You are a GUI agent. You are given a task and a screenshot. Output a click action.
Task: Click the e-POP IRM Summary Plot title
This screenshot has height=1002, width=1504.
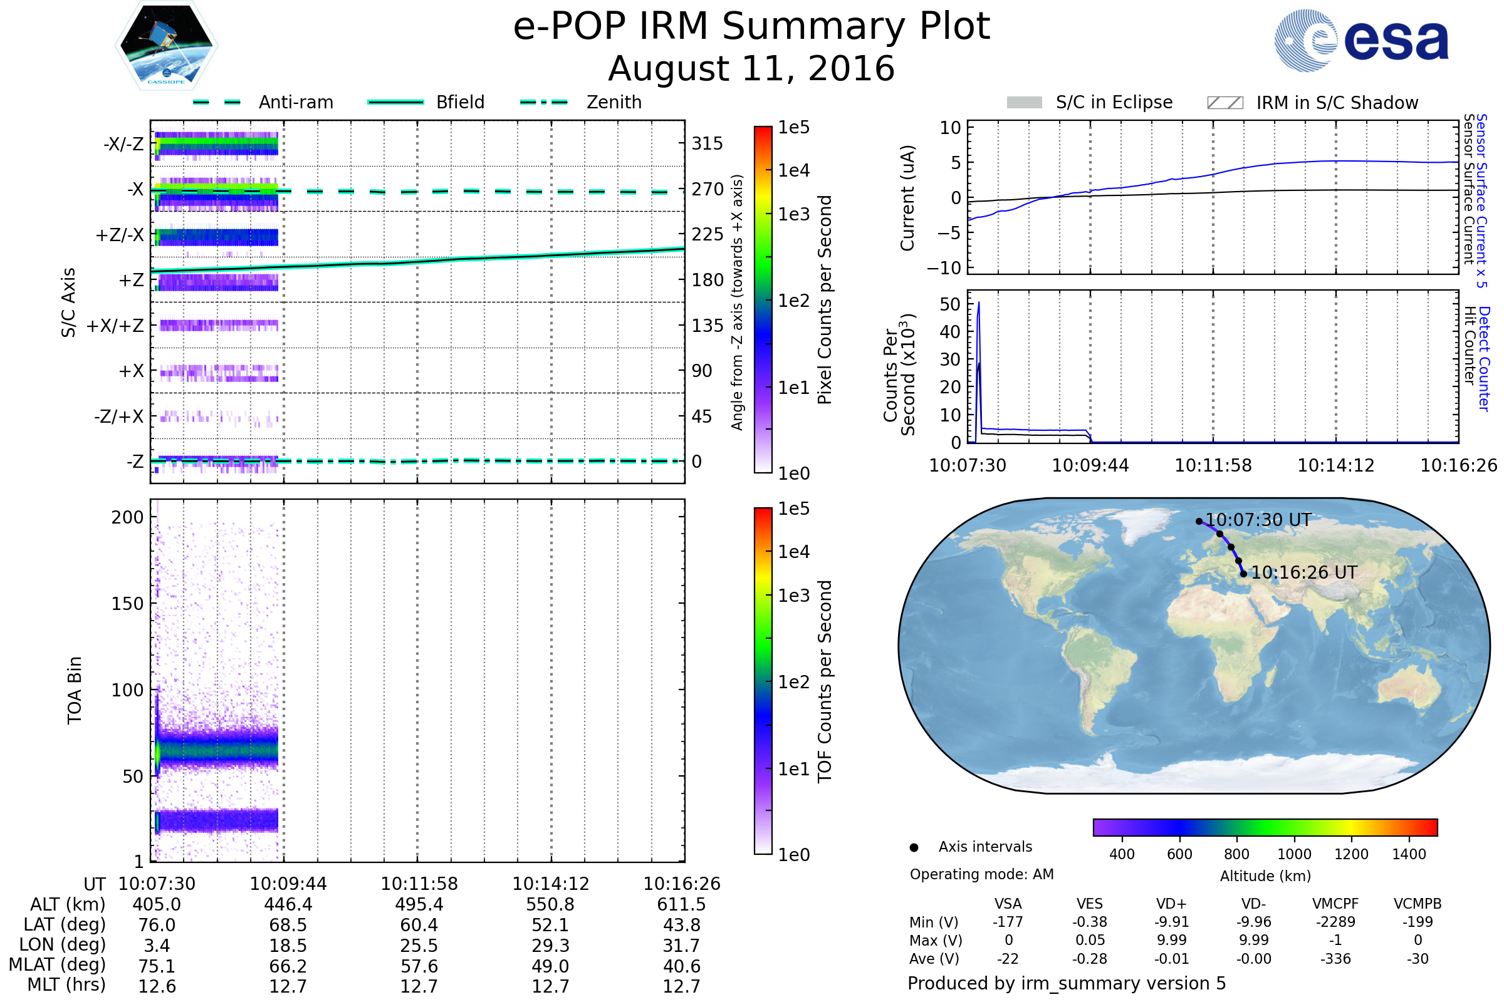[x=751, y=27]
